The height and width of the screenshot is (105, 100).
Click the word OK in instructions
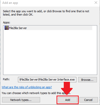[x=31, y=15]
